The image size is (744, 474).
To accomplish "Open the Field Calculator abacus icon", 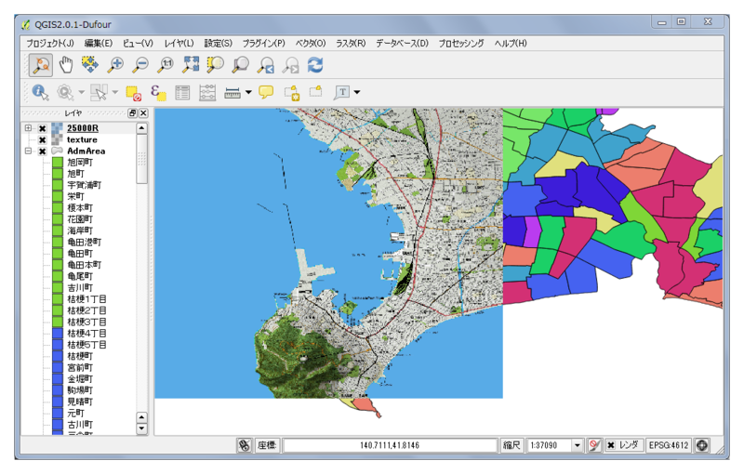I will tap(207, 92).
